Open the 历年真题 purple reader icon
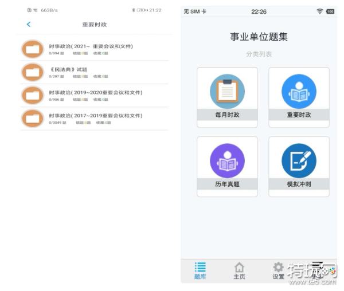 pyautogui.click(x=227, y=160)
